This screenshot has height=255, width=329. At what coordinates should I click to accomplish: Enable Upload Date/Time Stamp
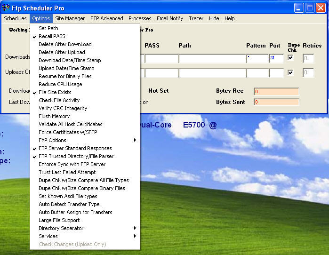pyautogui.click(x=85, y=68)
